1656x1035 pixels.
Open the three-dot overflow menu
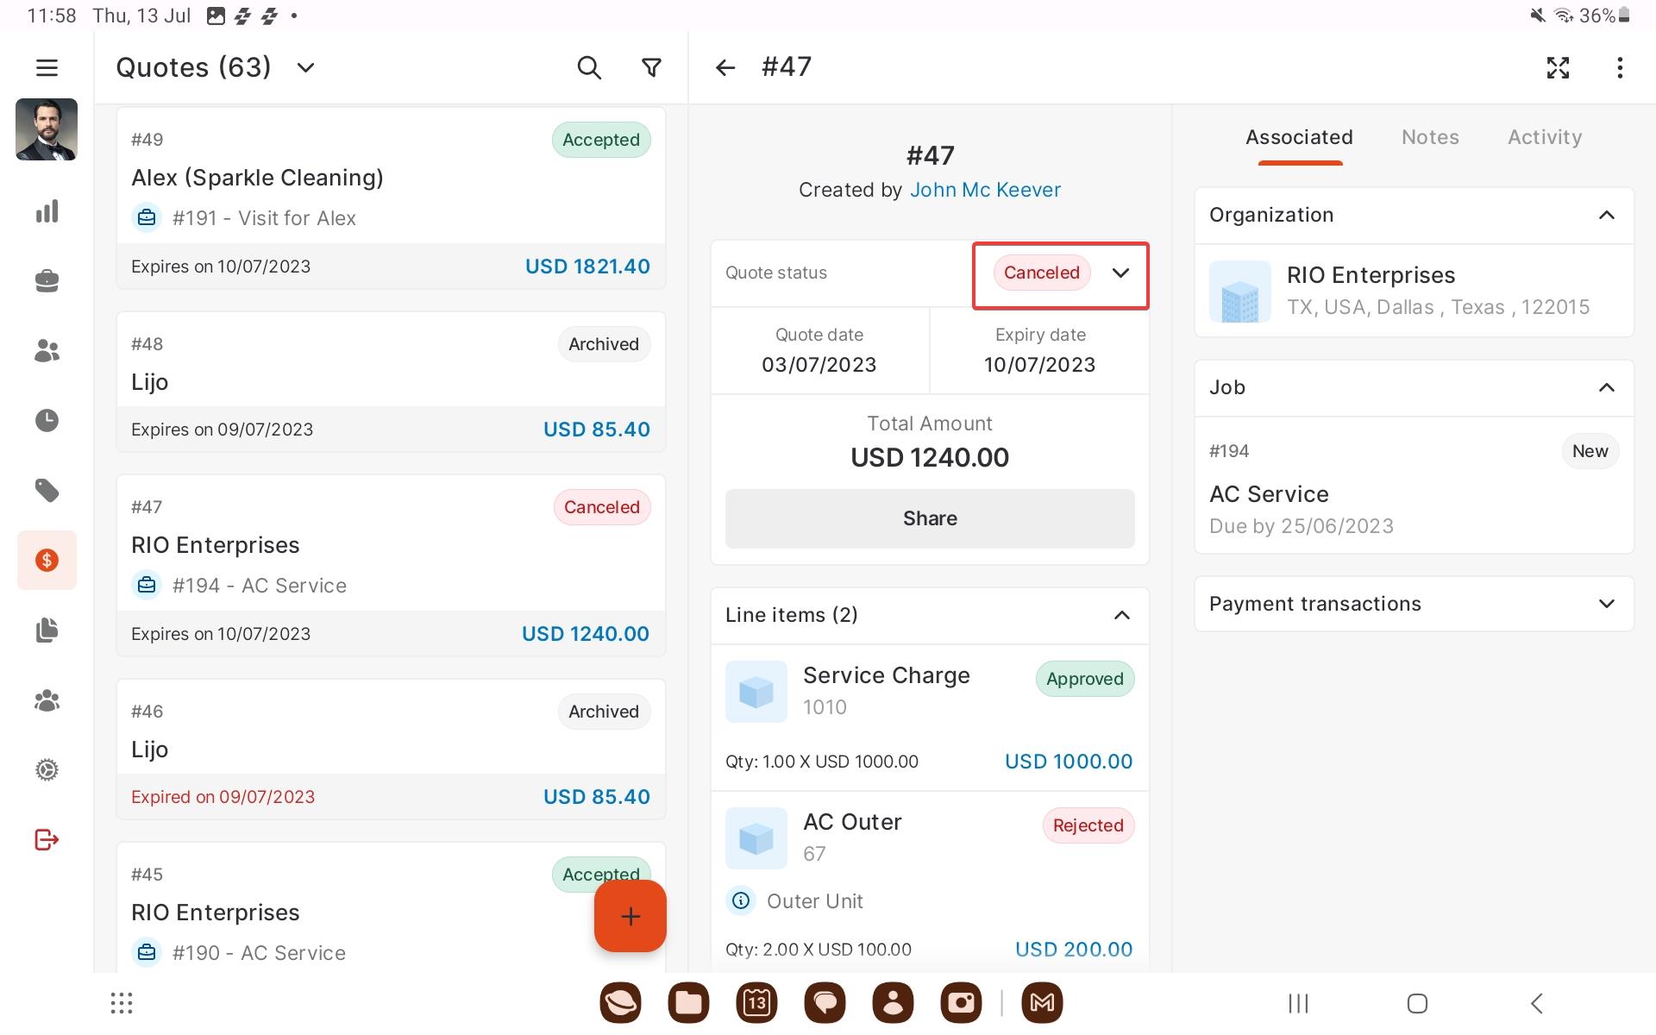pos(1620,67)
